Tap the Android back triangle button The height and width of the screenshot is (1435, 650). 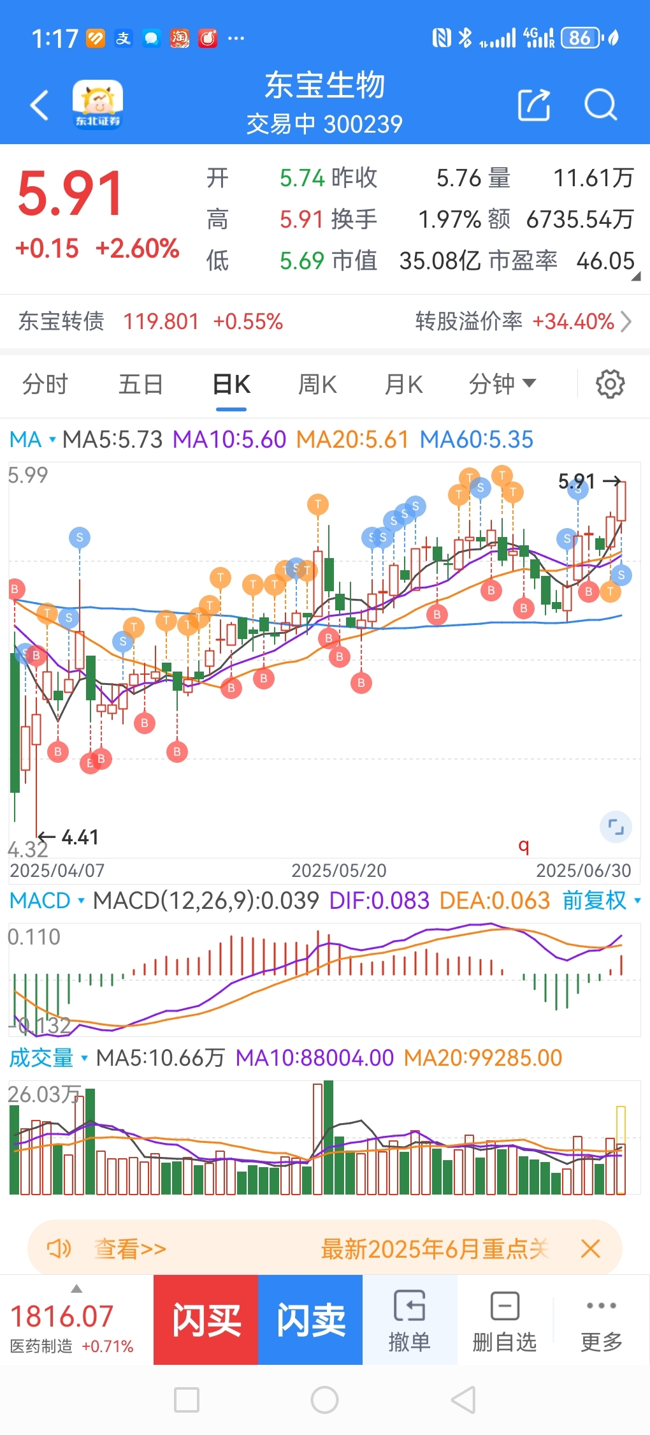[464, 1400]
